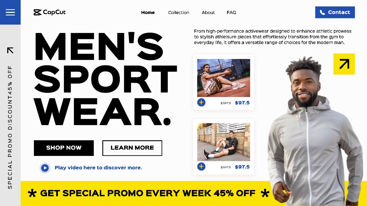Image resolution: width=367 pixels, height=206 pixels.
Task: Click the LEARN MORE button
Action: point(132,148)
